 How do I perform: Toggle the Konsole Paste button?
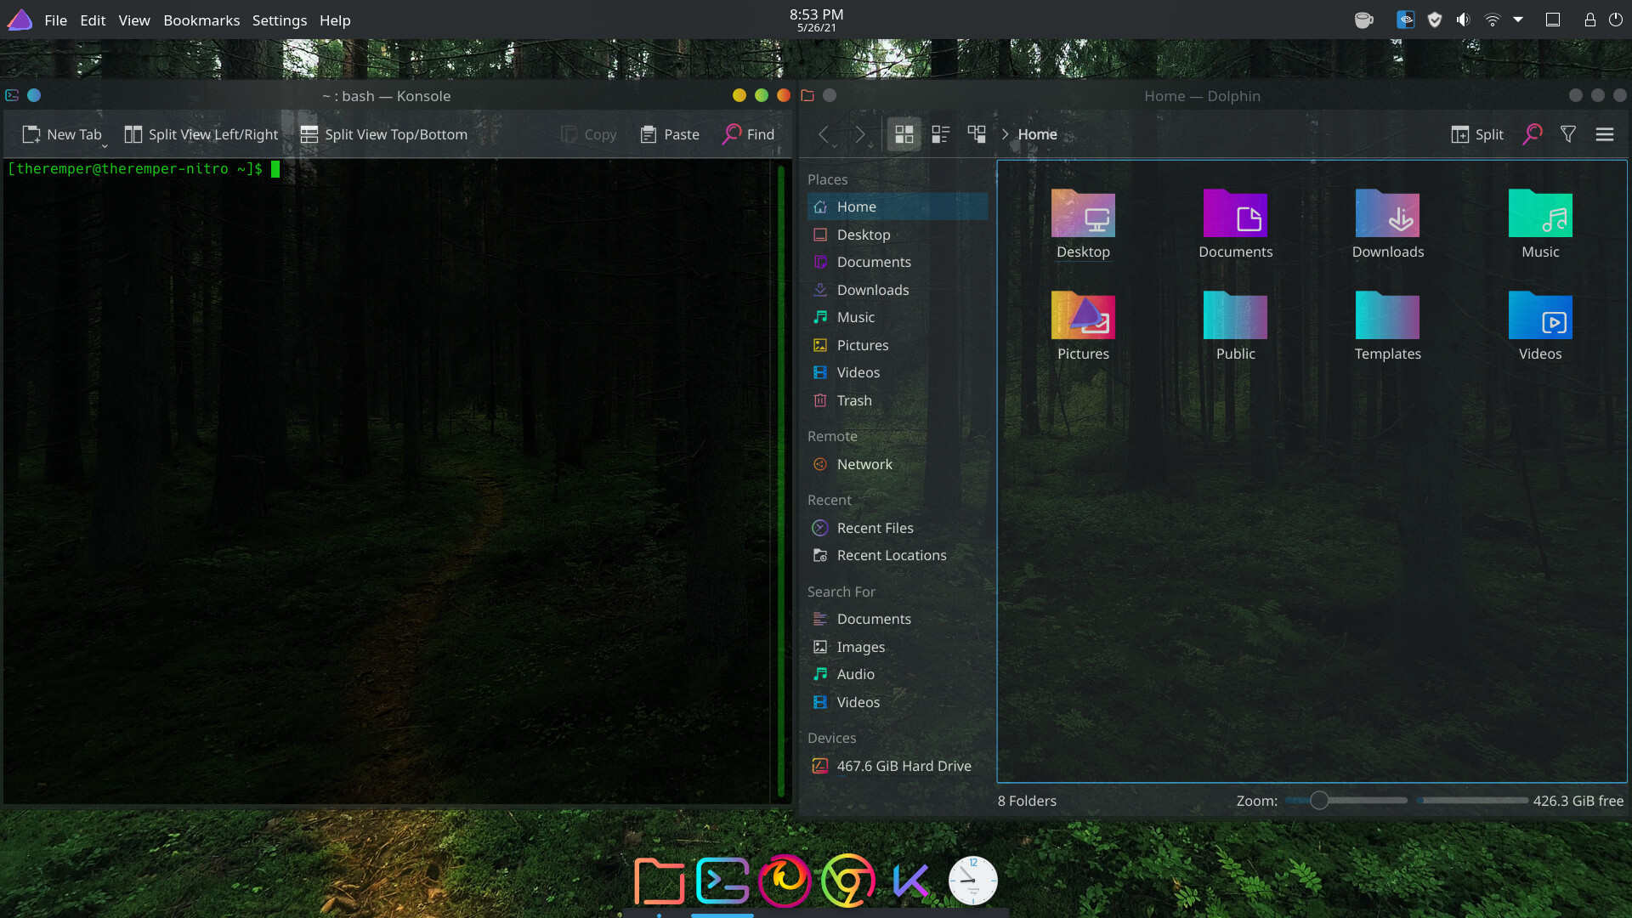click(668, 133)
